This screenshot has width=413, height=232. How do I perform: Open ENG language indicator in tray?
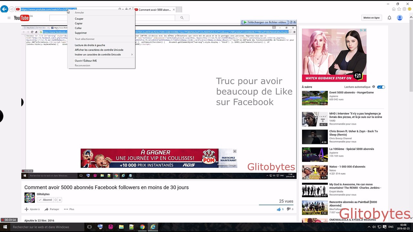coord(391,227)
